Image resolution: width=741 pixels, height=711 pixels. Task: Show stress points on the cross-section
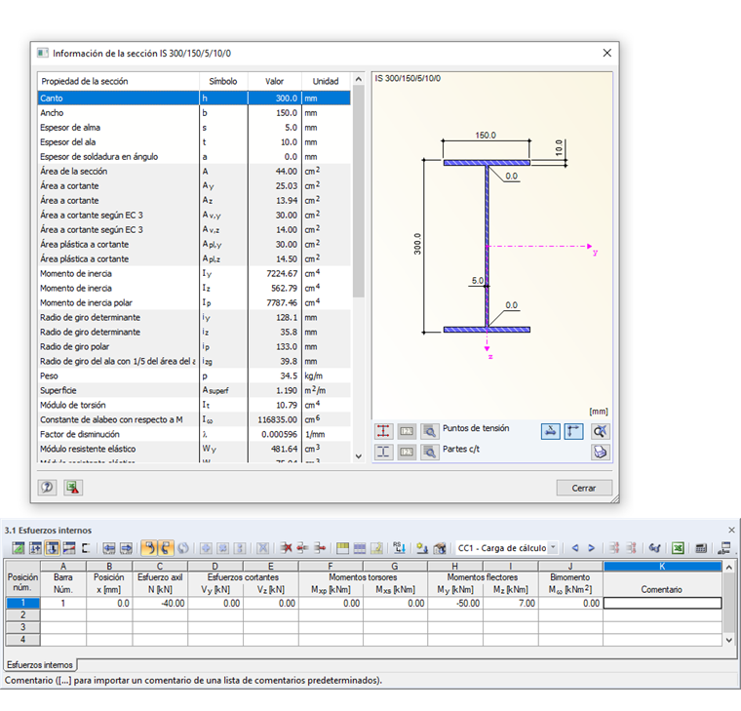tap(383, 431)
